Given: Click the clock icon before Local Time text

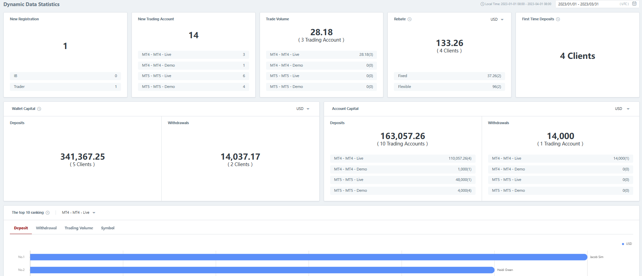Looking at the screenshot, I should (482, 4).
